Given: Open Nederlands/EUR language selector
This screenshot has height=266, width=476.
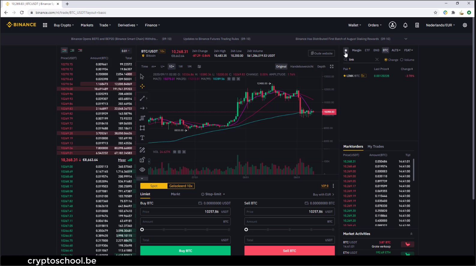Looking at the screenshot, I should pos(440,25).
